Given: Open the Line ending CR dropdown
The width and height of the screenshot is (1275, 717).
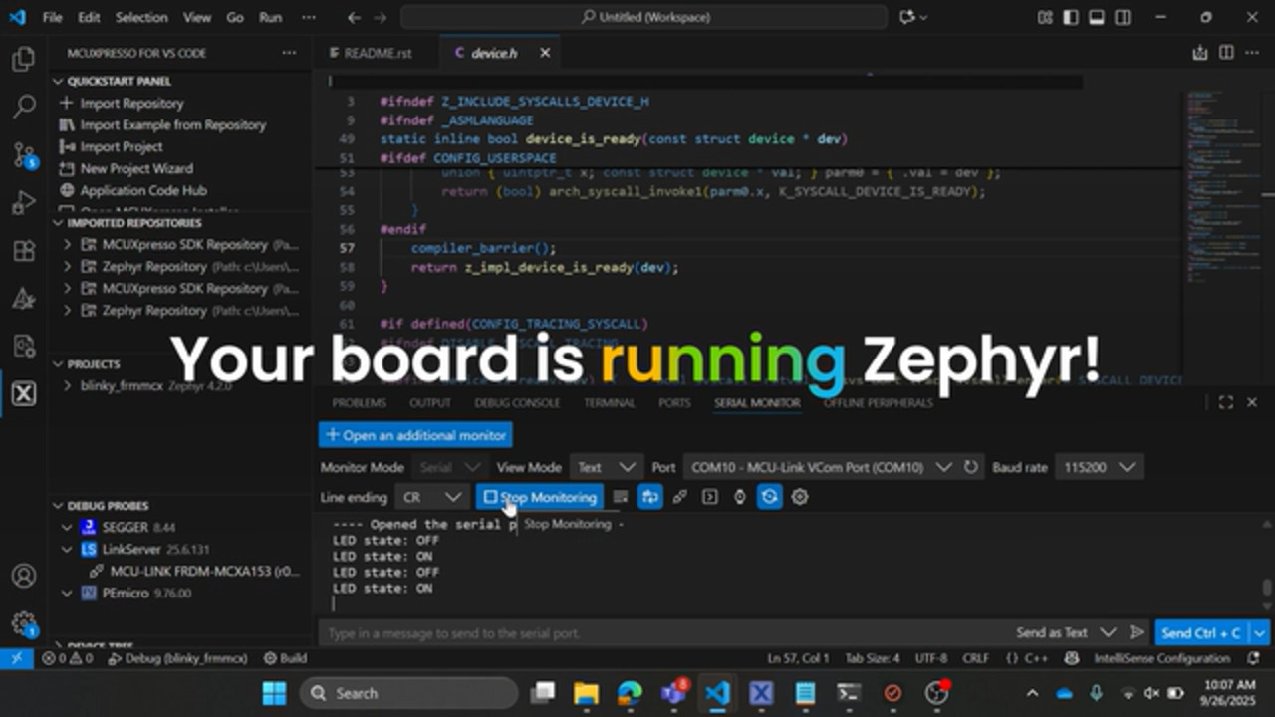Looking at the screenshot, I should tap(430, 497).
